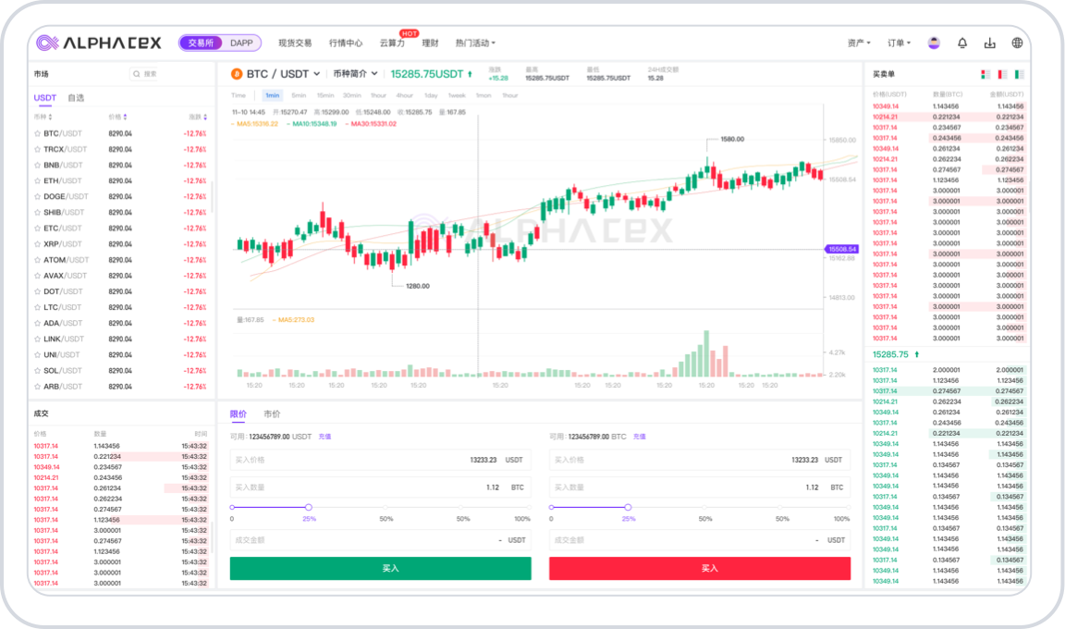Open the notification bell icon
1065x629 pixels.
coord(962,43)
